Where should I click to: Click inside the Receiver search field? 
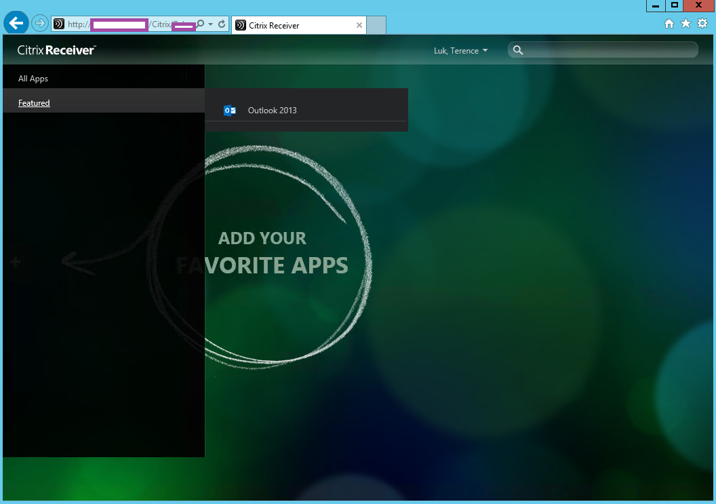[603, 50]
